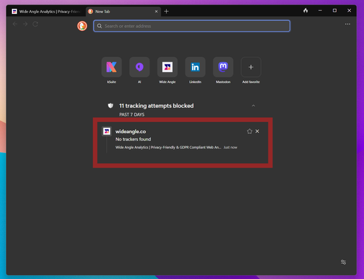Open the LinkedIn favorite shortcut
Viewport: 364px width, 279px height.
tap(195, 67)
